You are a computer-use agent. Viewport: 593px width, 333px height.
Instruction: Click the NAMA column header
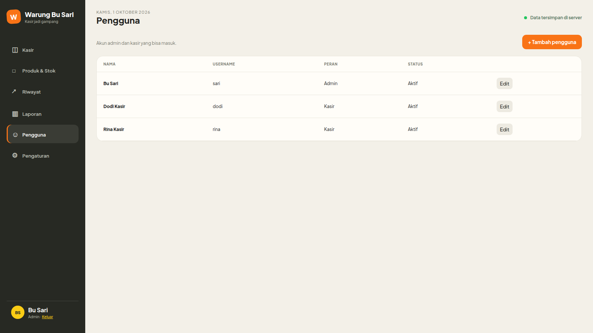[x=109, y=64]
